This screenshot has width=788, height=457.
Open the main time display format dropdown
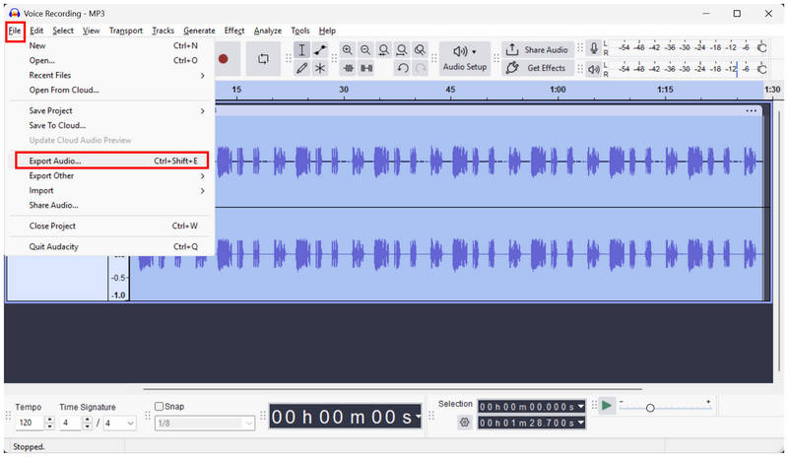tap(417, 417)
